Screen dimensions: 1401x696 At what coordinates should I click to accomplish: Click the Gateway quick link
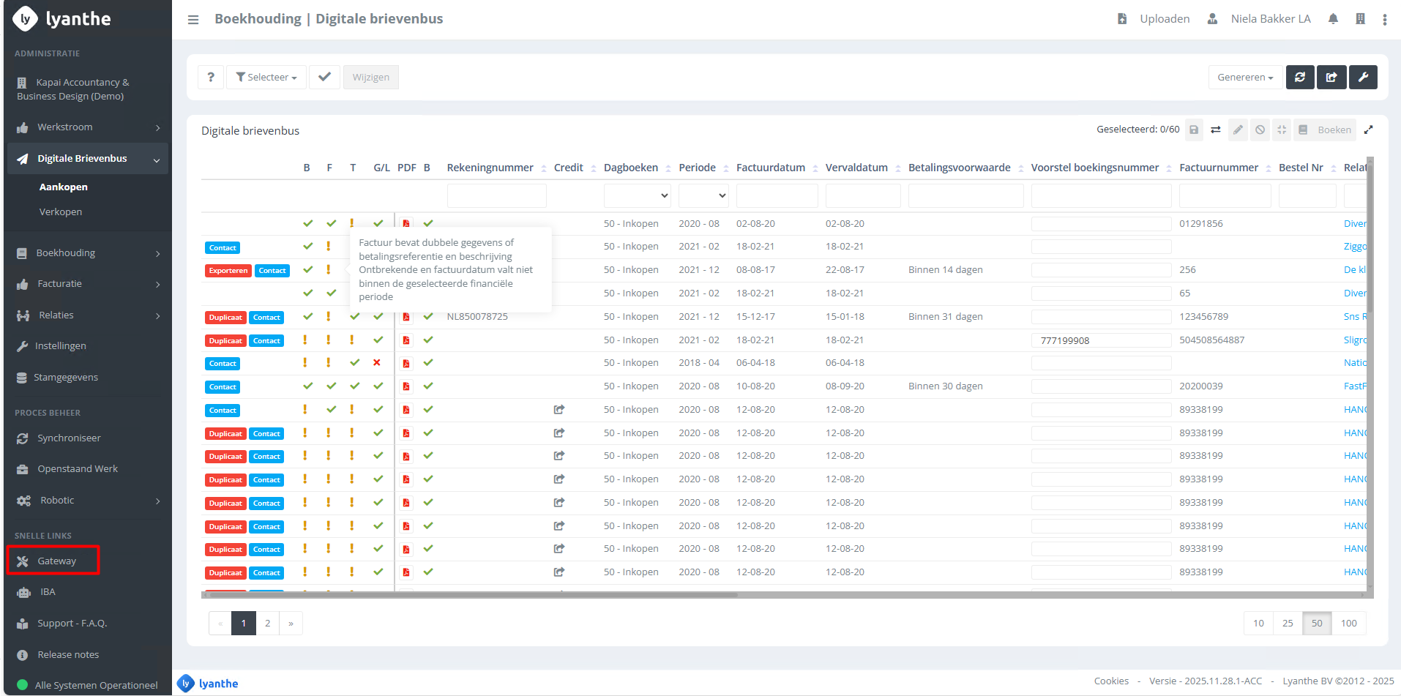56,561
